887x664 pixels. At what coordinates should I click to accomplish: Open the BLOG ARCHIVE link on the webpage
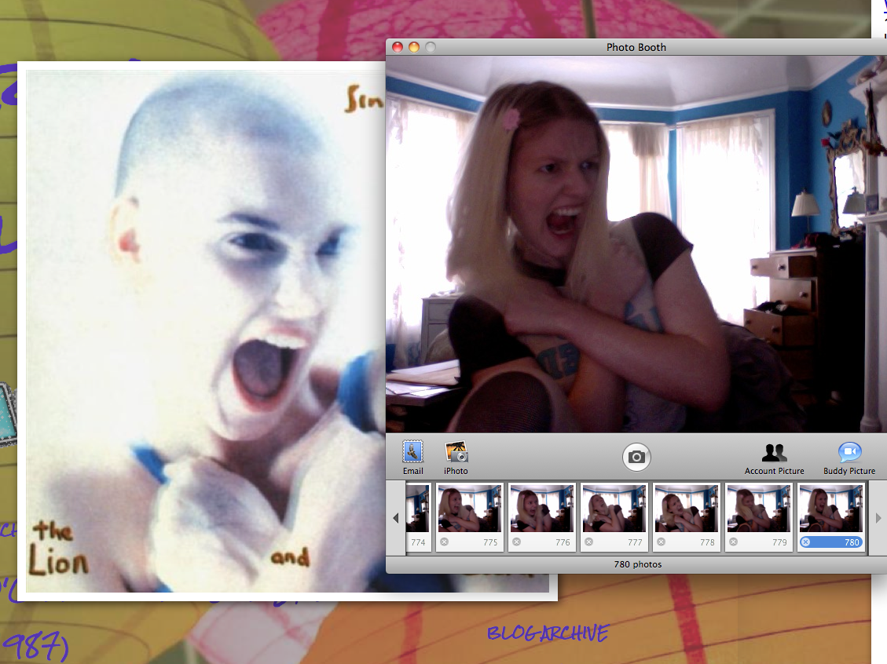click(x=548, y=633)
